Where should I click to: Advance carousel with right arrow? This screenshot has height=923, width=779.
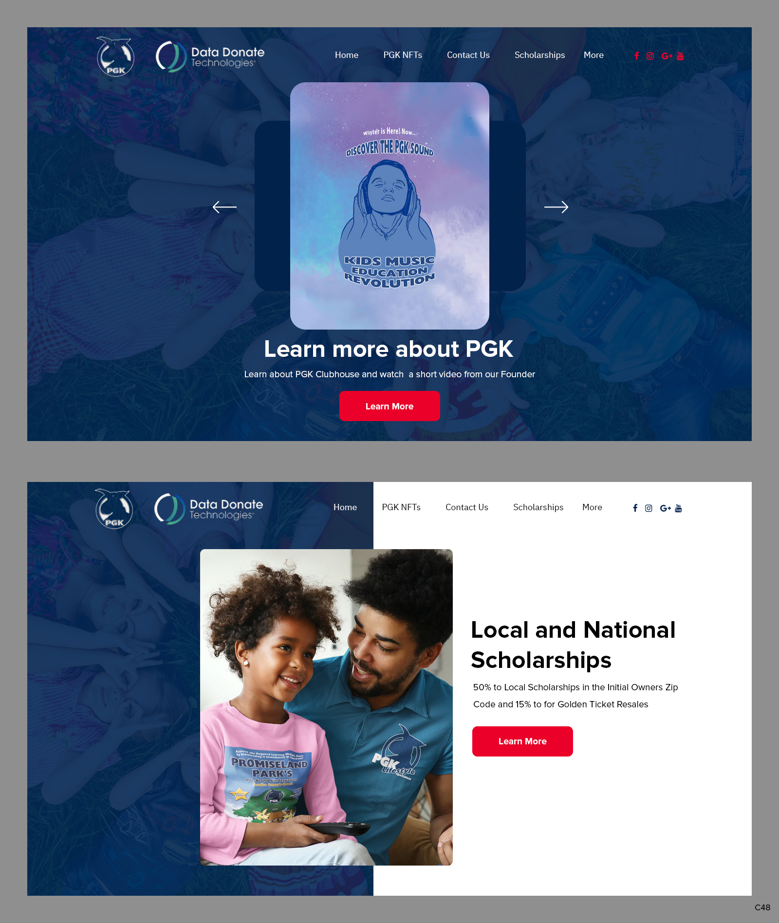click(556, 207)
